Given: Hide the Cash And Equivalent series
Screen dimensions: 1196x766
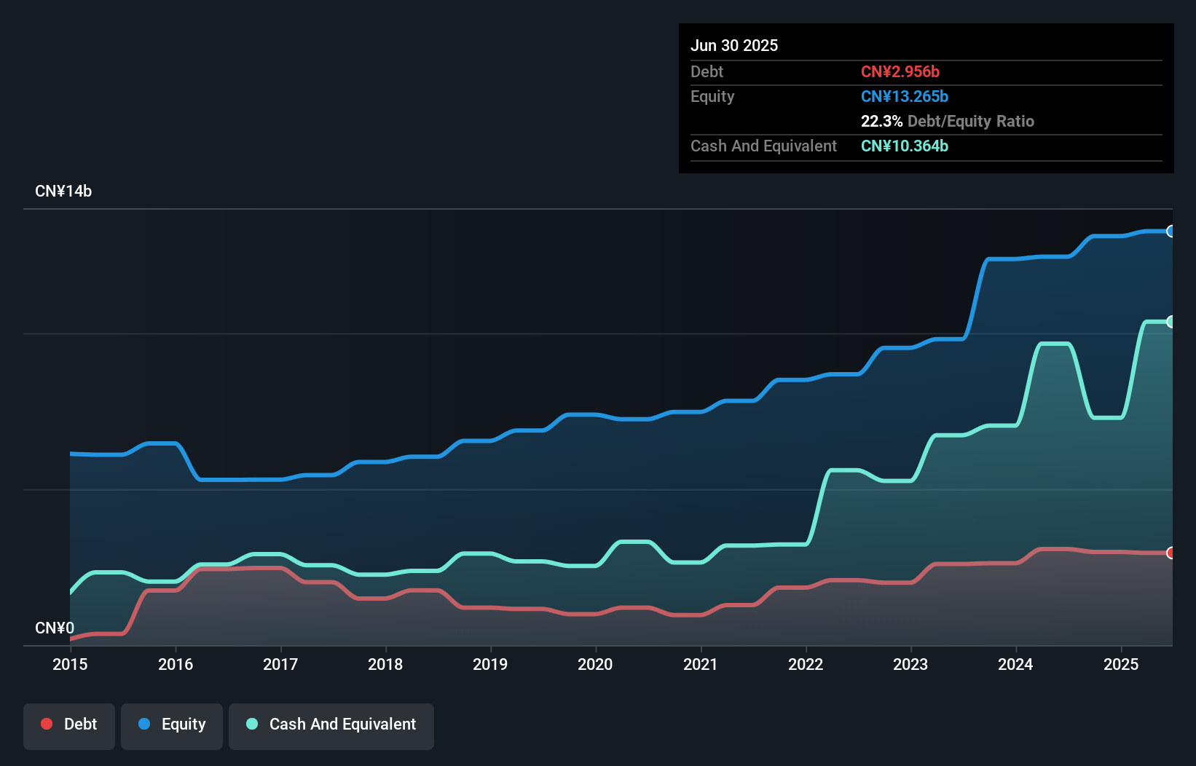Looking at the screenshot, I should (331, 724).
